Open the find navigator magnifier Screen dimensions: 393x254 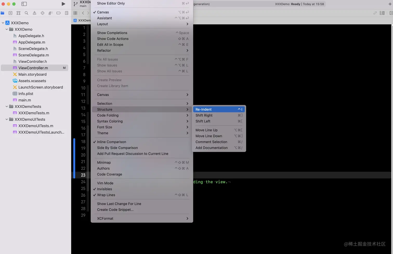(27, 13)
